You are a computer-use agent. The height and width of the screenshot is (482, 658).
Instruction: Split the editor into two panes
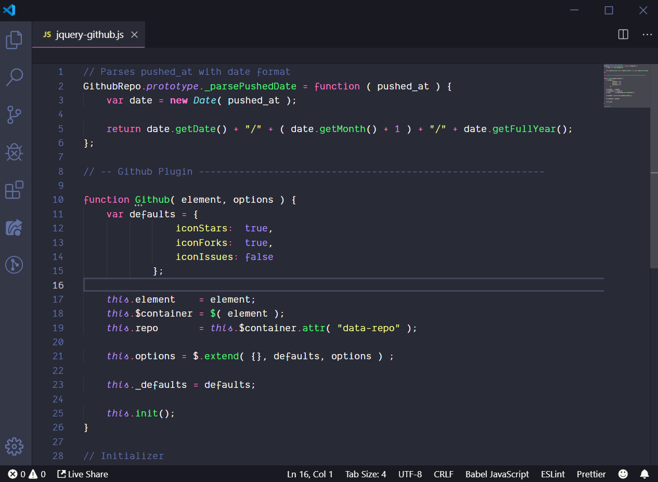[x=623, y=34]
